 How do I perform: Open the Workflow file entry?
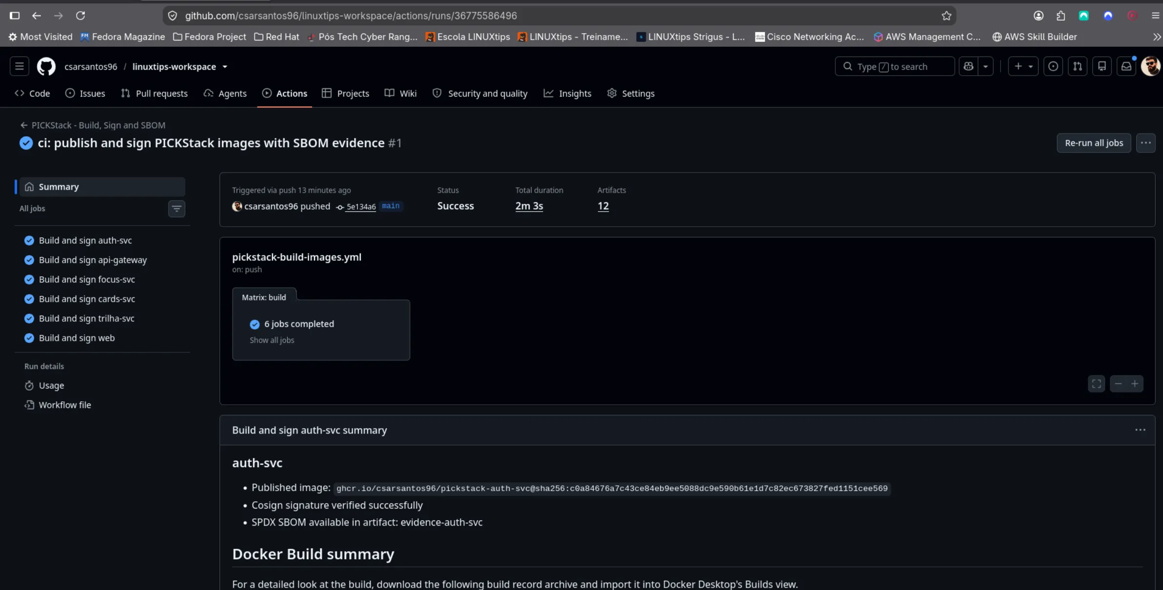(x=64, y=405)
